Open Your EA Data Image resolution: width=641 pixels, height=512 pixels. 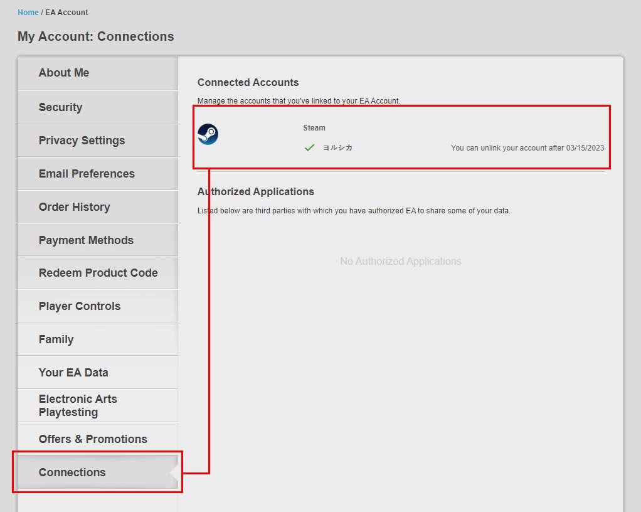pos(98,373)
